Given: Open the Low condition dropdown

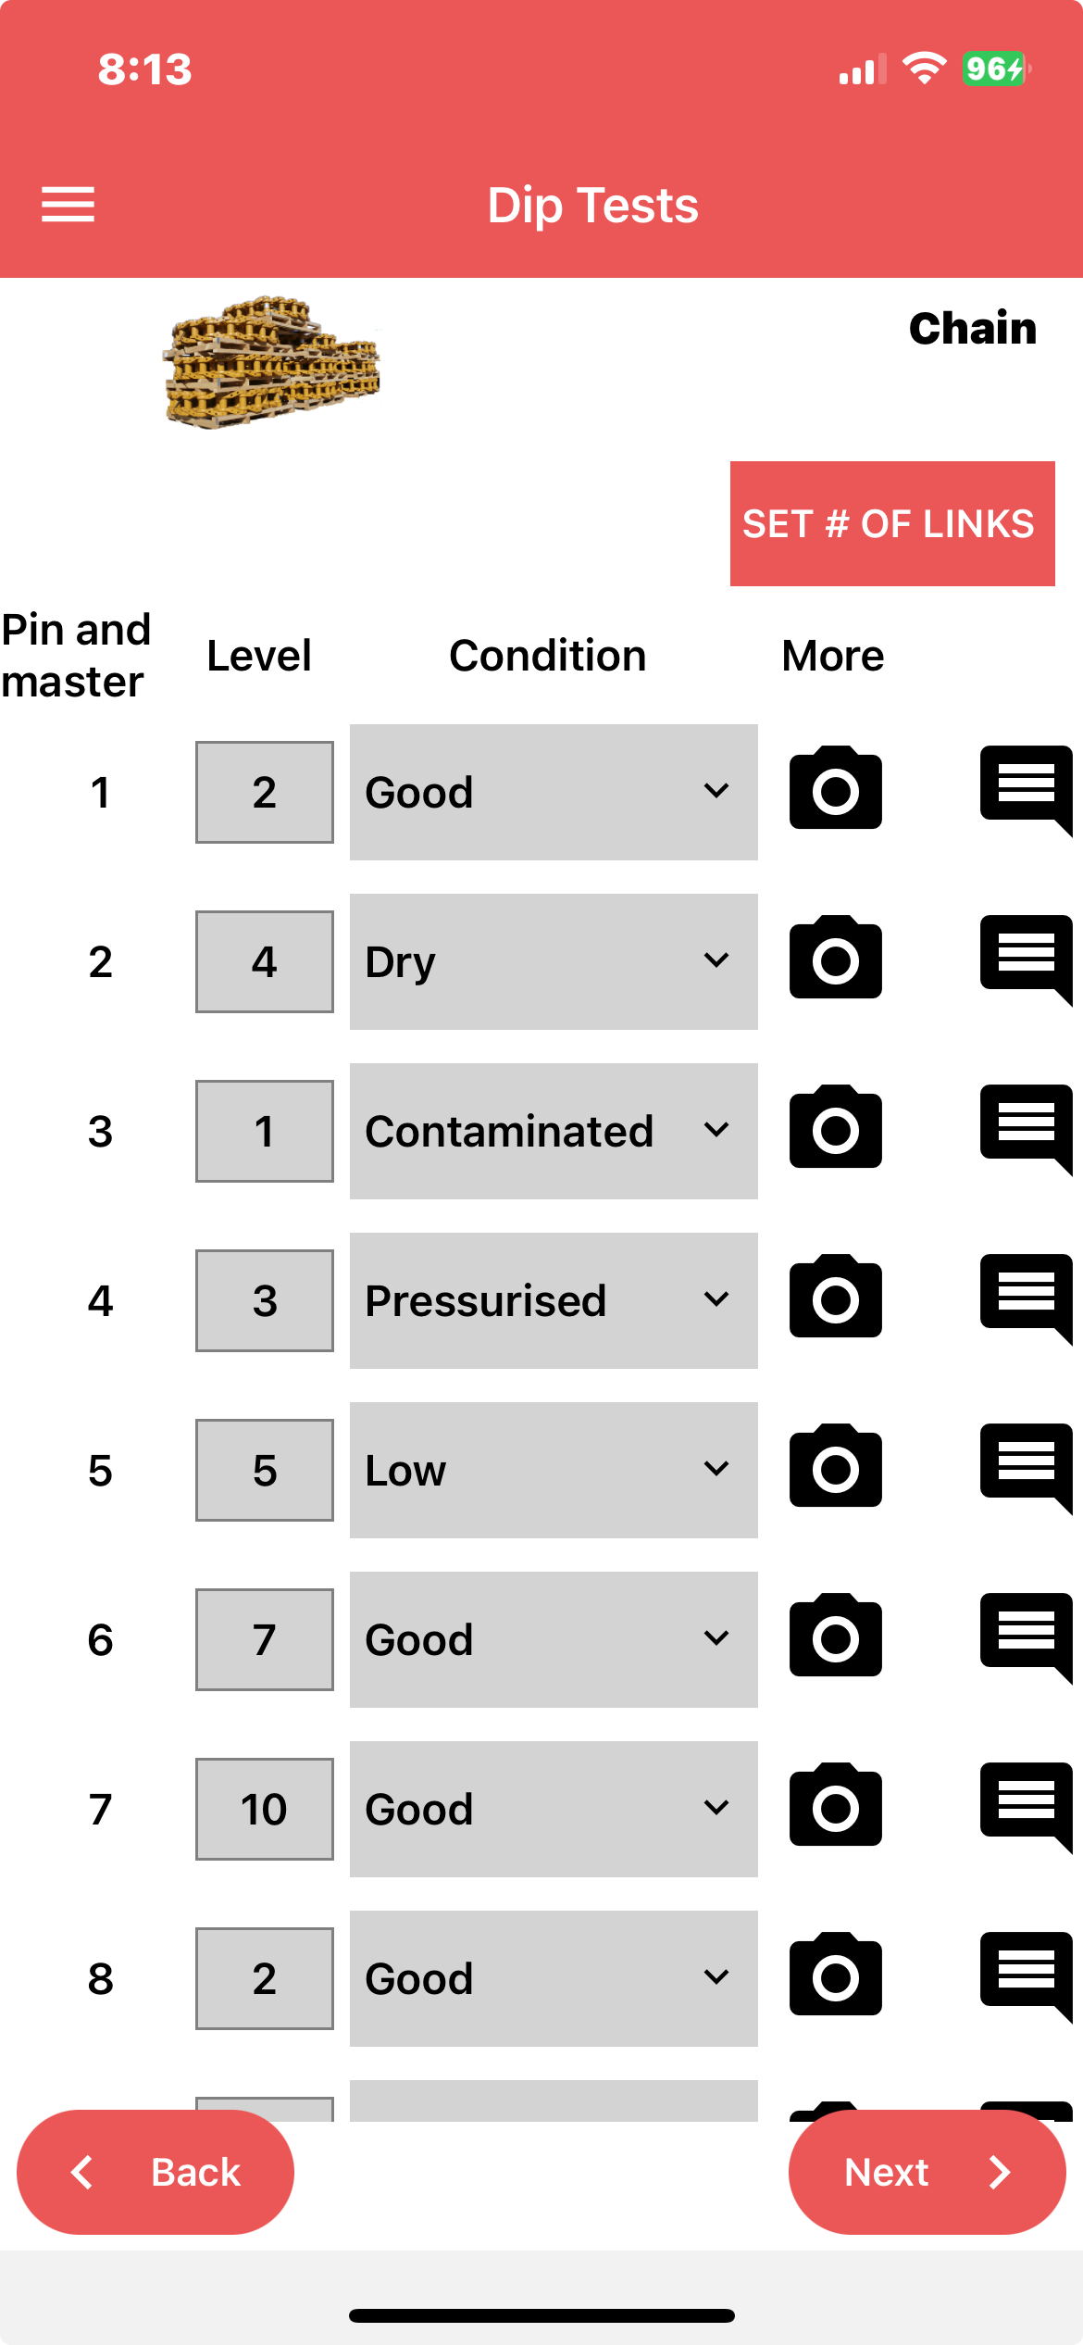Looking at the screenshot, I should (554, 1470).
